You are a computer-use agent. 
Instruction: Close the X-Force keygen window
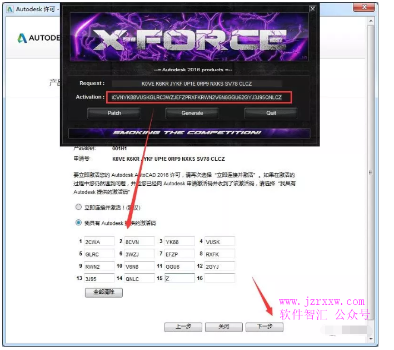(312, 9)
